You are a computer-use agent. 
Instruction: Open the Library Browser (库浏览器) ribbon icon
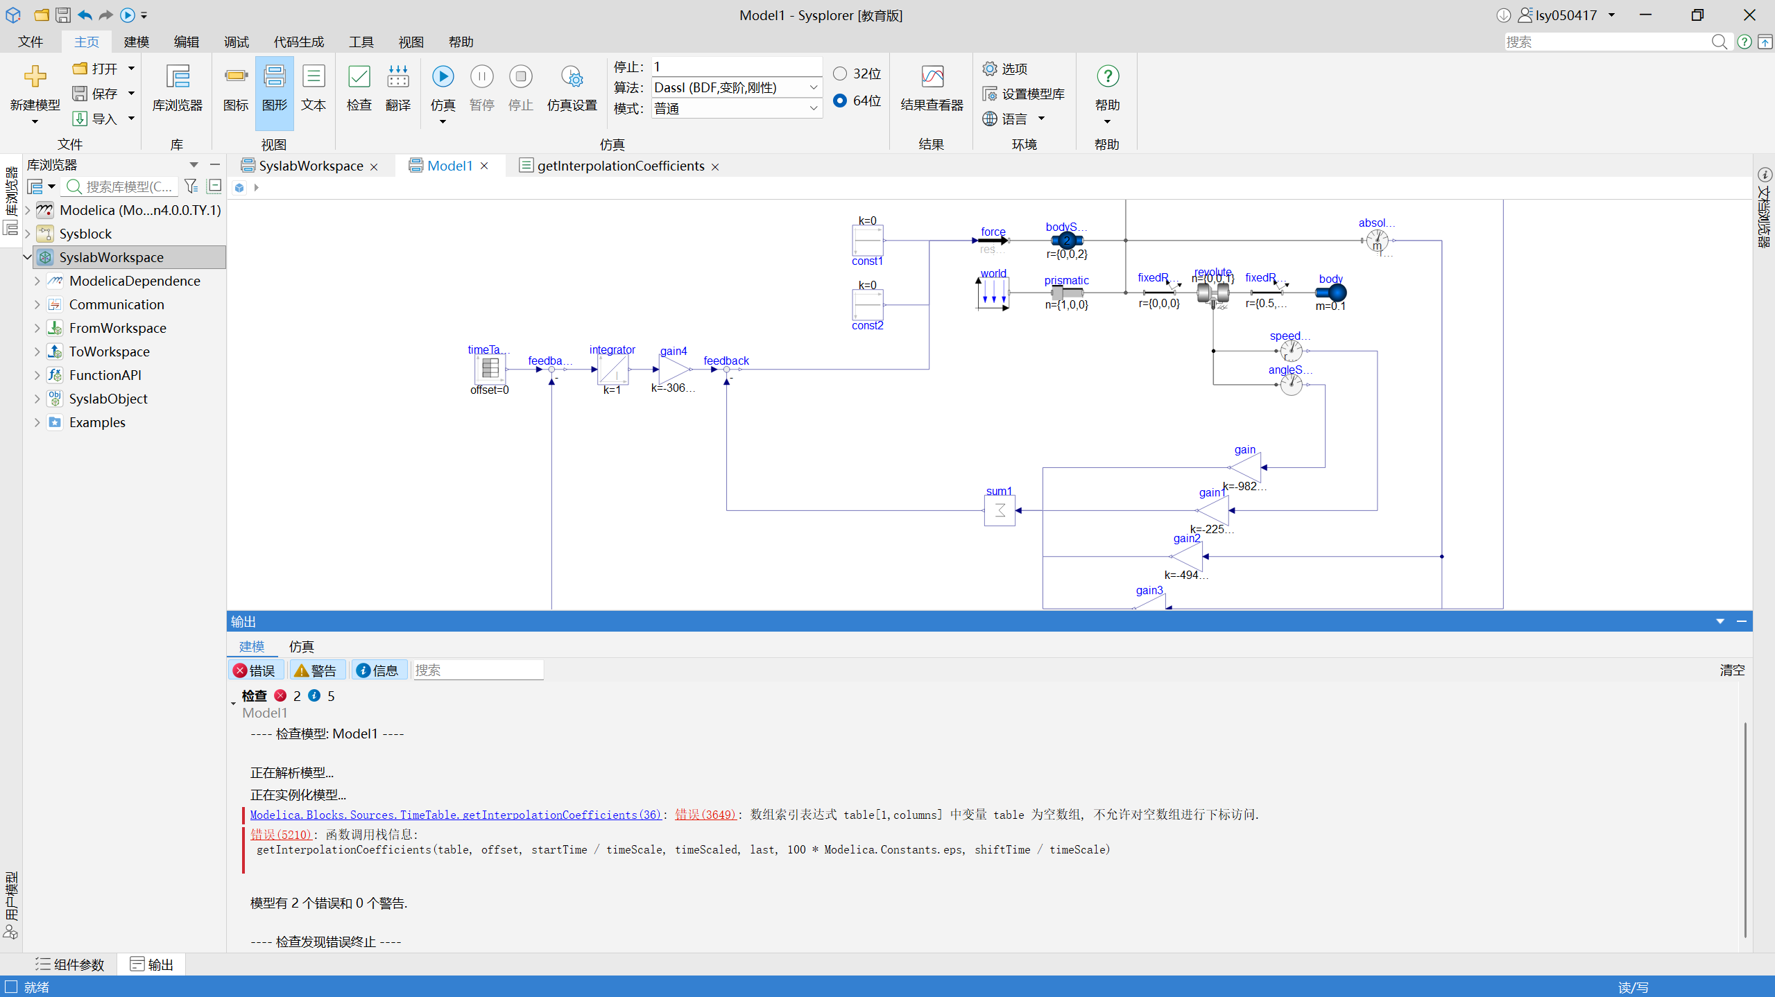tap(178, 76)
